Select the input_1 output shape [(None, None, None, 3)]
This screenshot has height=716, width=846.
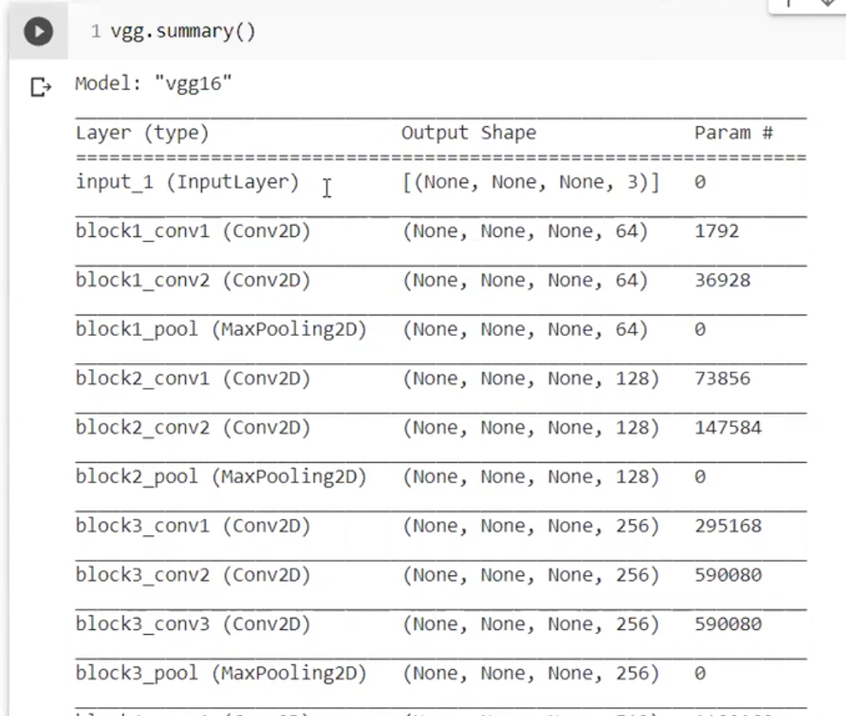531,182
